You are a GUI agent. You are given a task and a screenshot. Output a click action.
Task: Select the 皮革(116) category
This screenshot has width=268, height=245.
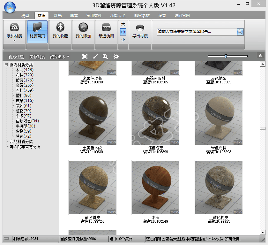(x=25, y=101)
